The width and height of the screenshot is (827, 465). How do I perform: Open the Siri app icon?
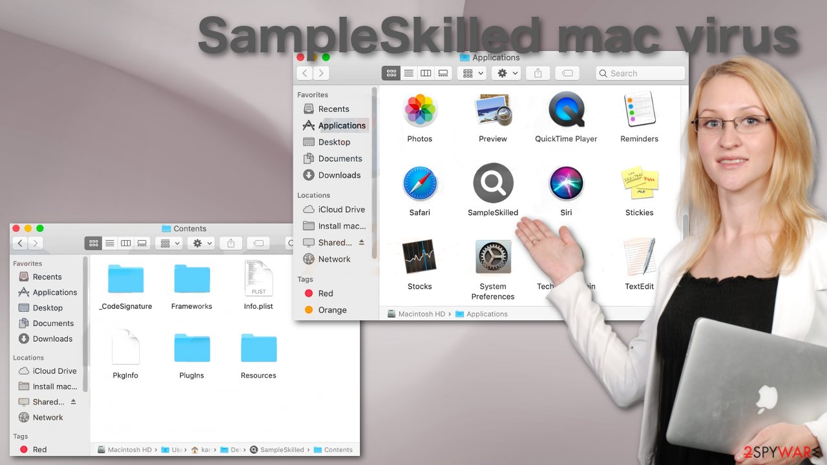pos(566,183)
